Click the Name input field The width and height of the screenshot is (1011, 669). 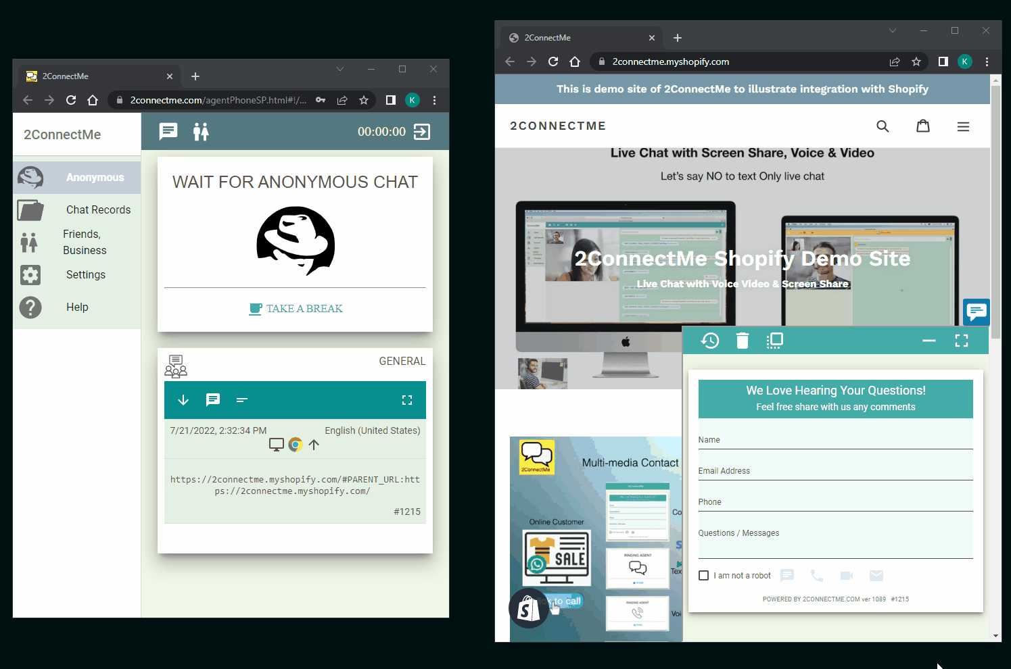coord(835,440)
